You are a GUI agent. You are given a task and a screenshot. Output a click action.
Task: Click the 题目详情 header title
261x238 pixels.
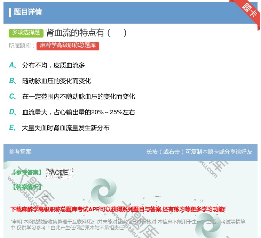coord(28,12)
